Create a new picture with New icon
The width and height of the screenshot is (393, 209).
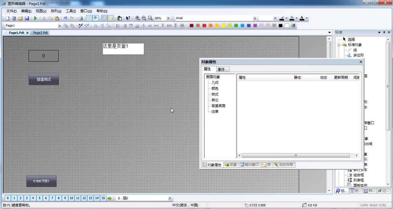pyautogui.click(x=7, y=18)
